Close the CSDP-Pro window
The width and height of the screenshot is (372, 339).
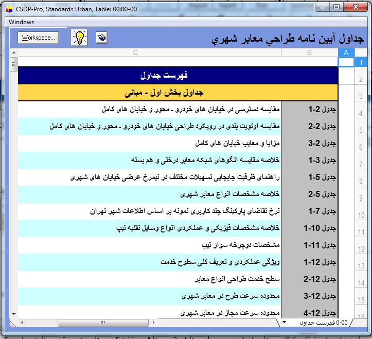(356, 7)
